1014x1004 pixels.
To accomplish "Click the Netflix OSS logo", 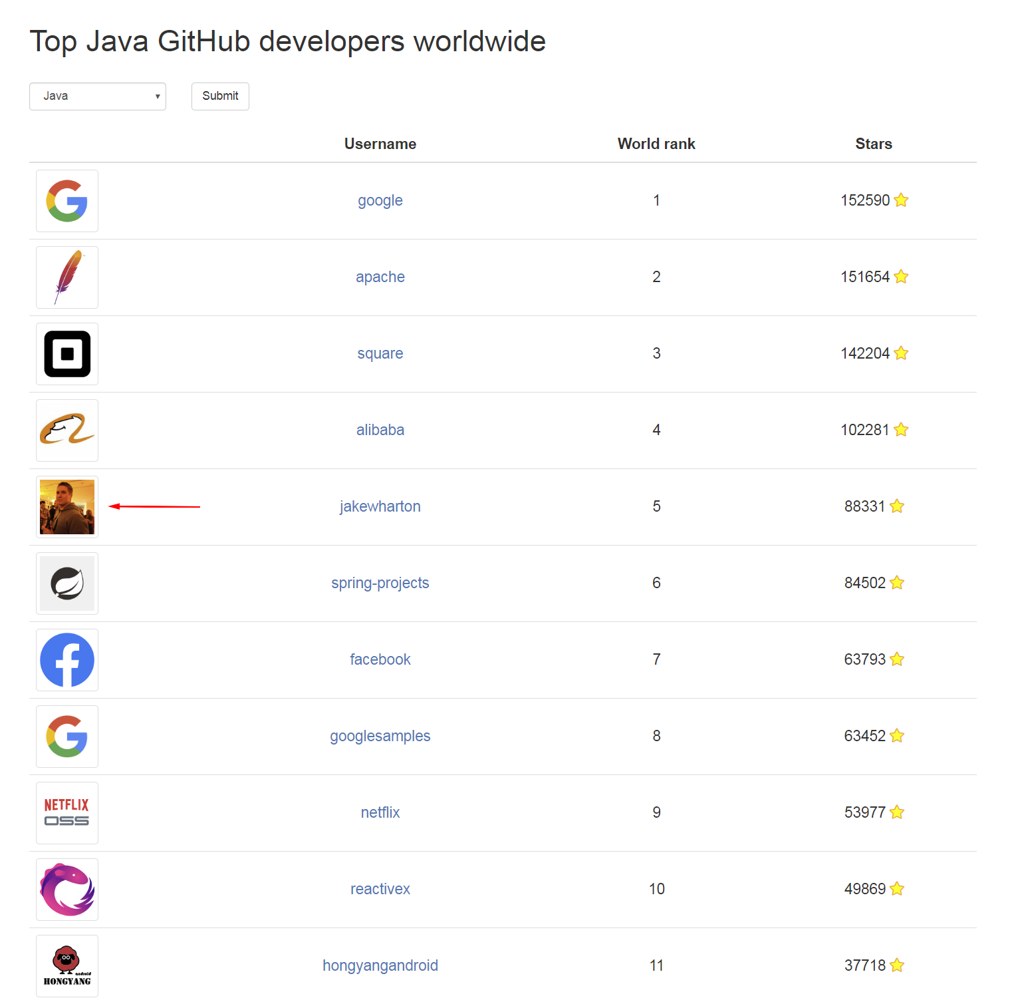I will point(66,812).
